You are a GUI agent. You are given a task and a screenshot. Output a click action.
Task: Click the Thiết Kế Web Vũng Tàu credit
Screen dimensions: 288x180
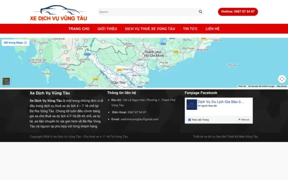point(243,137)
